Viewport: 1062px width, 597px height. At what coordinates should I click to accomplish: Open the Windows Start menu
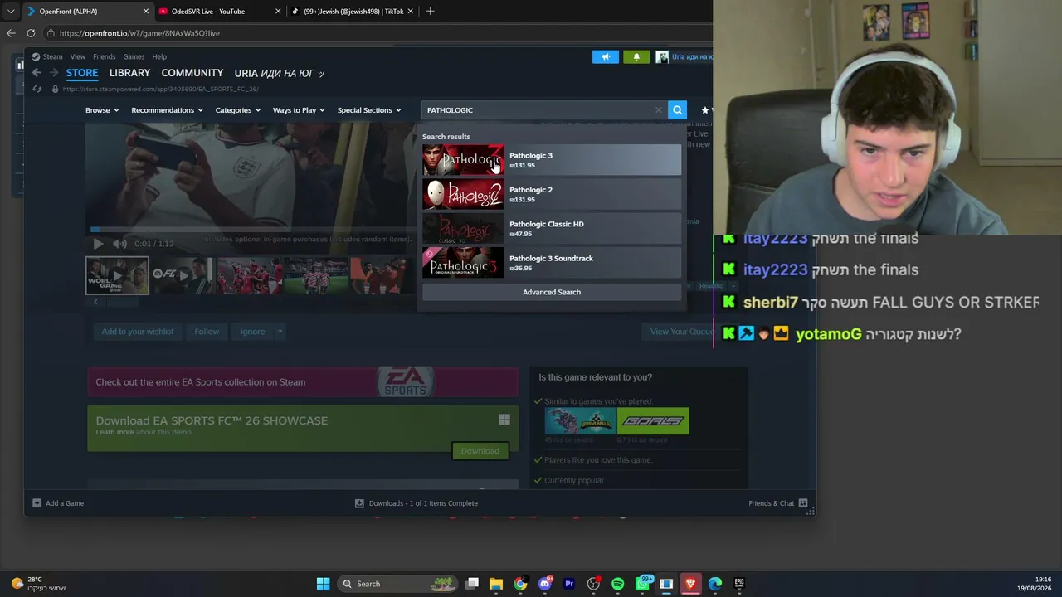pyautogui.click(x=323, y=584)
